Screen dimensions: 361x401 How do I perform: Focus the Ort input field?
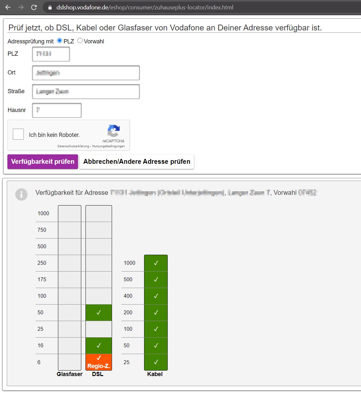coord(86,73)
